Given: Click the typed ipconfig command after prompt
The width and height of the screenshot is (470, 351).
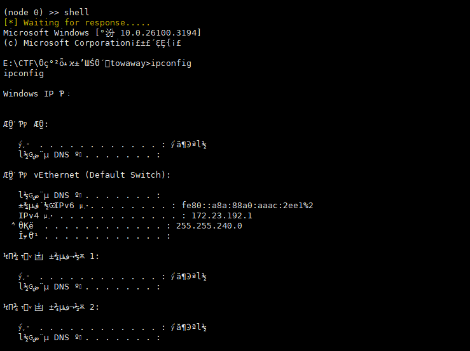Looking at the screenshot, I should pyautogui.click(x=171, y=63).
